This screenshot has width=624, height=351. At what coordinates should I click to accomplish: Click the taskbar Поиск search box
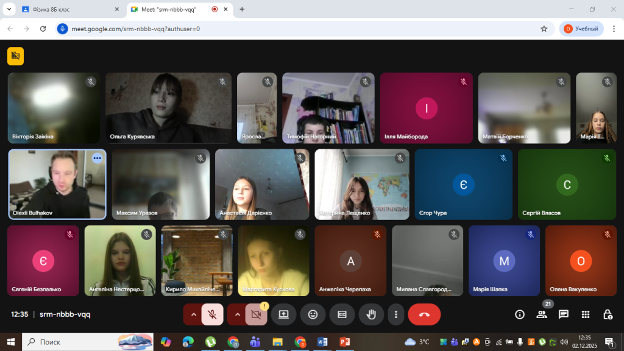click(88, 342)
